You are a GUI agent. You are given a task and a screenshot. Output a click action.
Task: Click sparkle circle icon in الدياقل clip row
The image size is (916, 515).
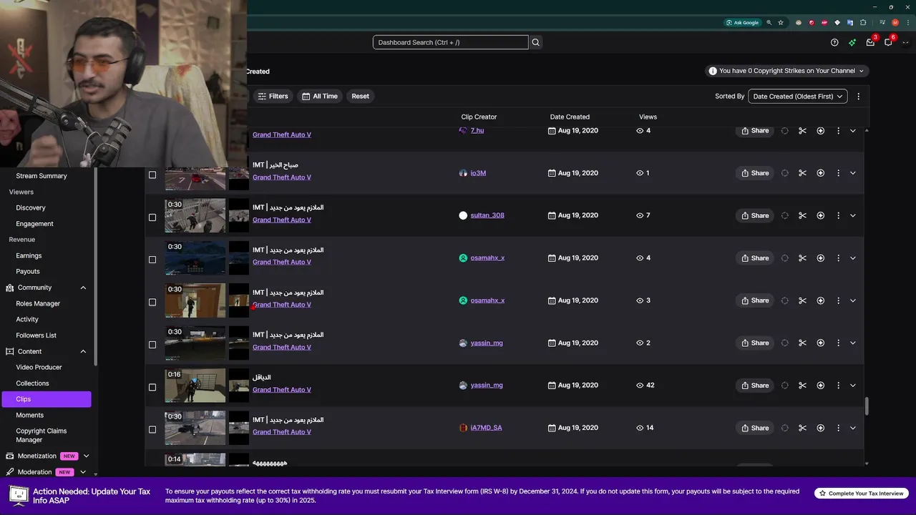point(820,386)
